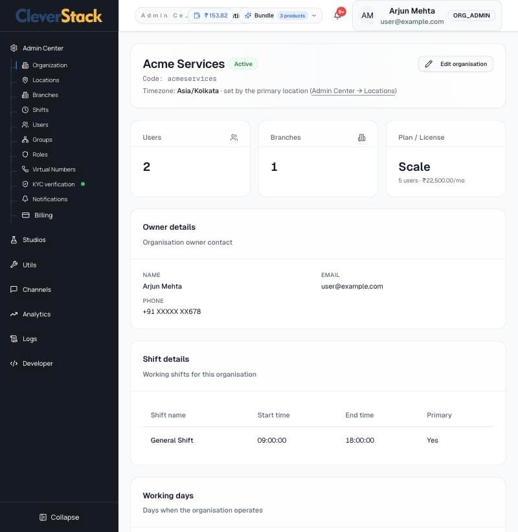The width and height of the screenshot is (518, 532).
Task: Click the 09:00:00 start time cell
Action: click(271, 440)
